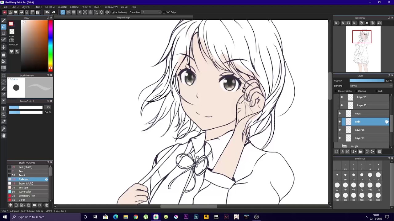Select the Pen (Sharp) brush
The height and width of the screenshot is (221, 394).
28,167
